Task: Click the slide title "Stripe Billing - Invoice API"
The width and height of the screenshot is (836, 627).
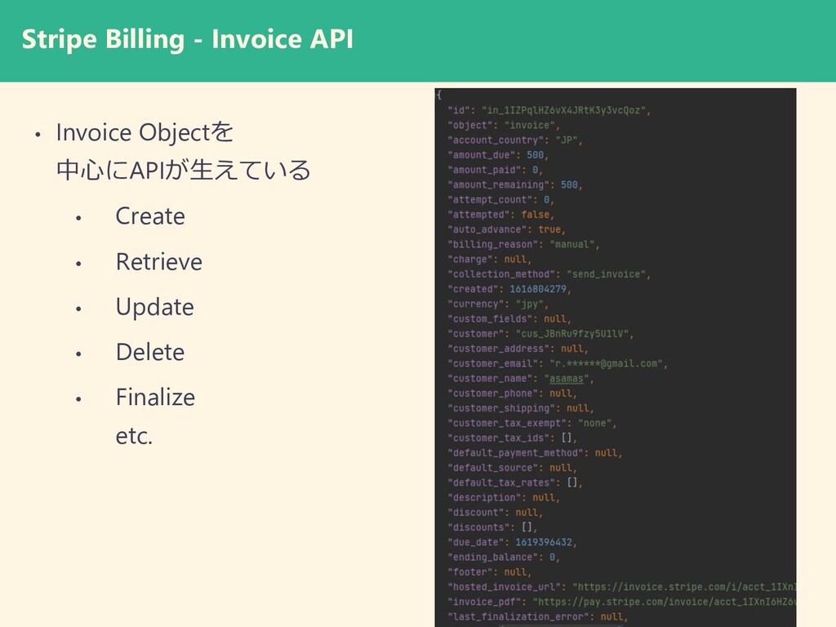Action: click(187, 39)
